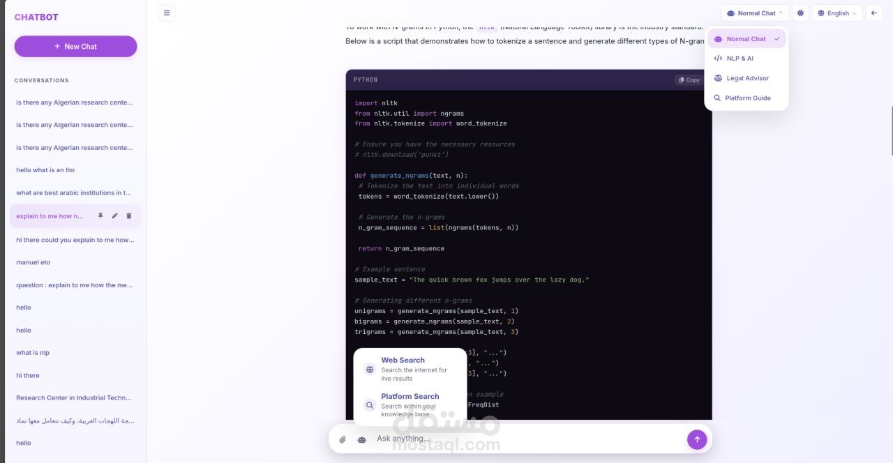This screenshot has width=893, height=463.
Task: Toggle the sidebar with the hamburger icon
Action: click(167, 13)
